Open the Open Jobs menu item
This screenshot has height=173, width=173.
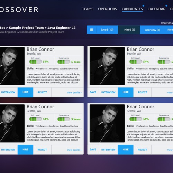108,9
